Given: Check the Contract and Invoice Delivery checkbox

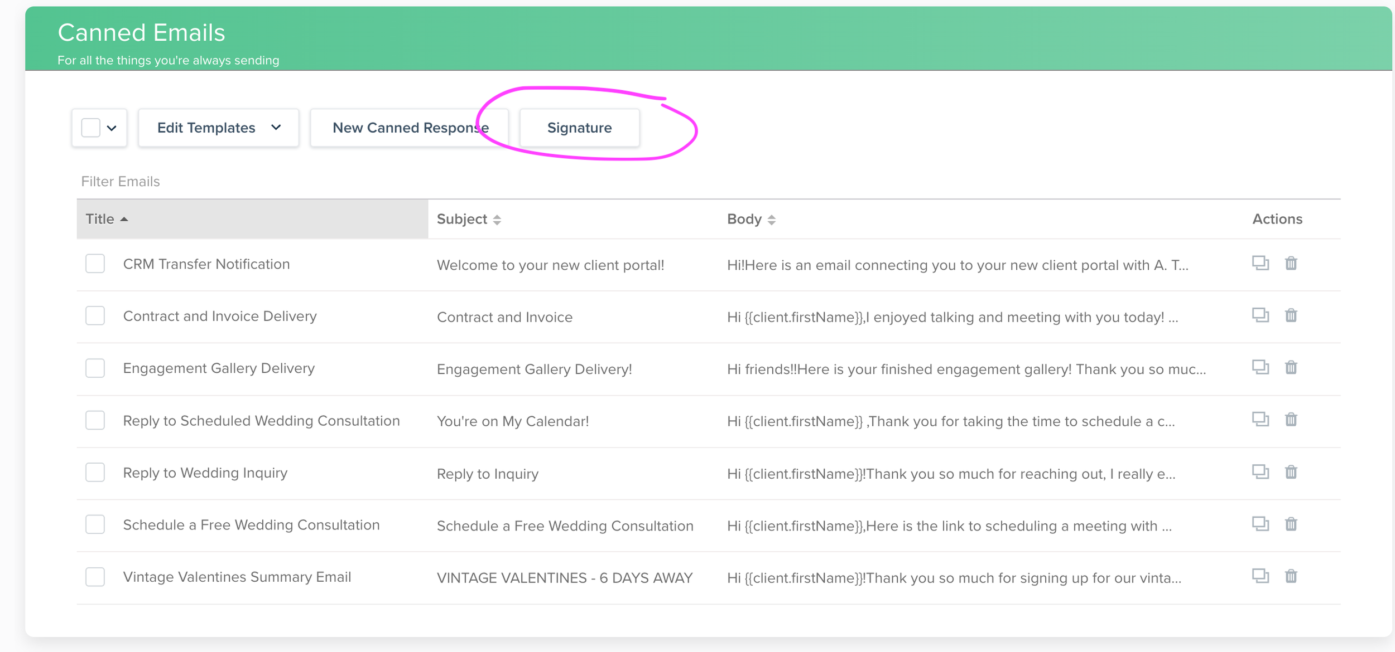Looking at the screenshot, I should point(95,315).
